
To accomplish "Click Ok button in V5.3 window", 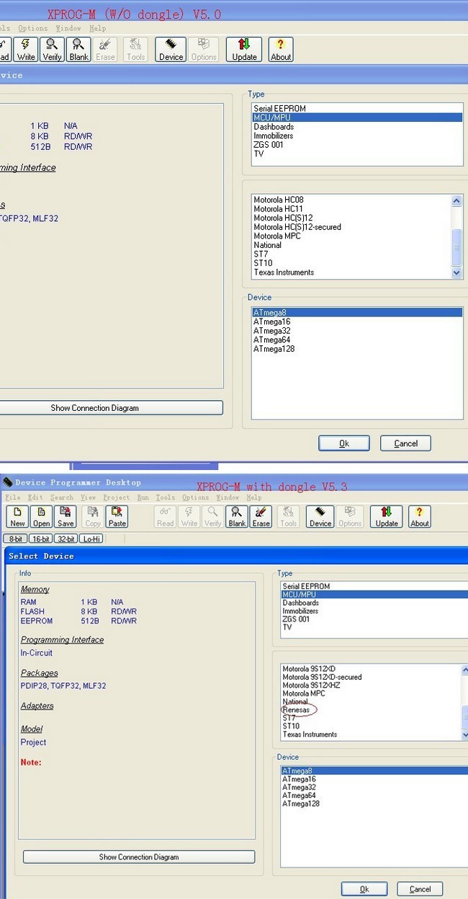I will click(364, 889).
